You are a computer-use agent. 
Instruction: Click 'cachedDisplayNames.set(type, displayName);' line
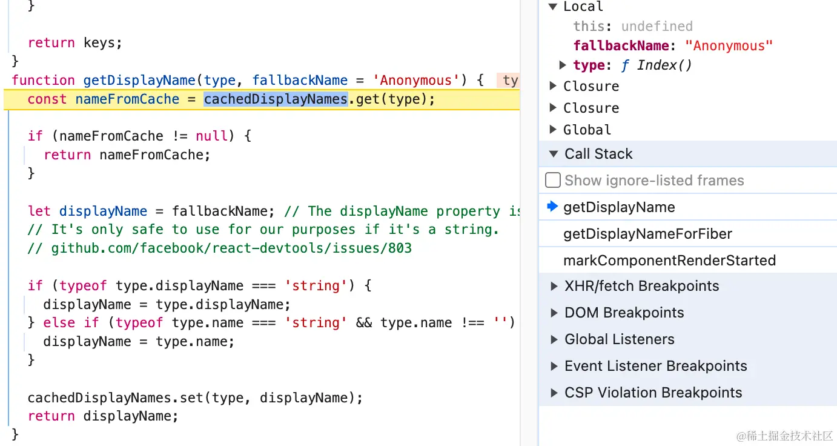(195, 398)
